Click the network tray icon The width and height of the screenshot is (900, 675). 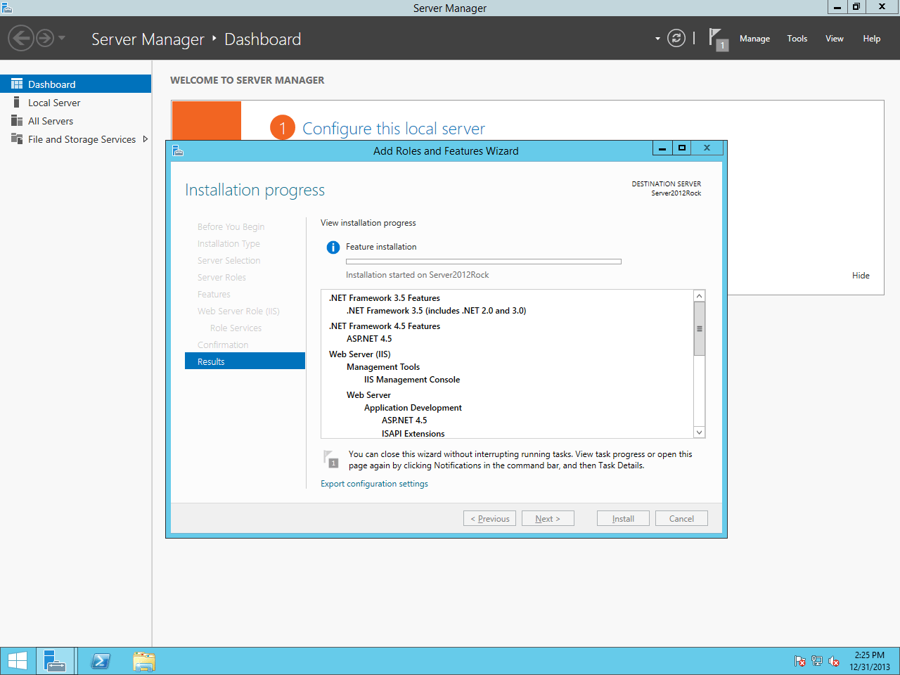coord(816,661)
